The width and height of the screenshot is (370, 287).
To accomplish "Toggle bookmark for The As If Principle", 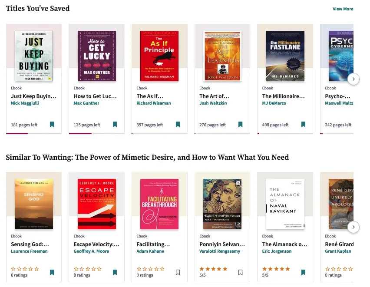I will (178, 125).
